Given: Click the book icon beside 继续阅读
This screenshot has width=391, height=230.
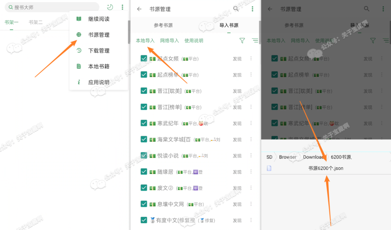Looking at the screenshot, I should coord(79,19).
